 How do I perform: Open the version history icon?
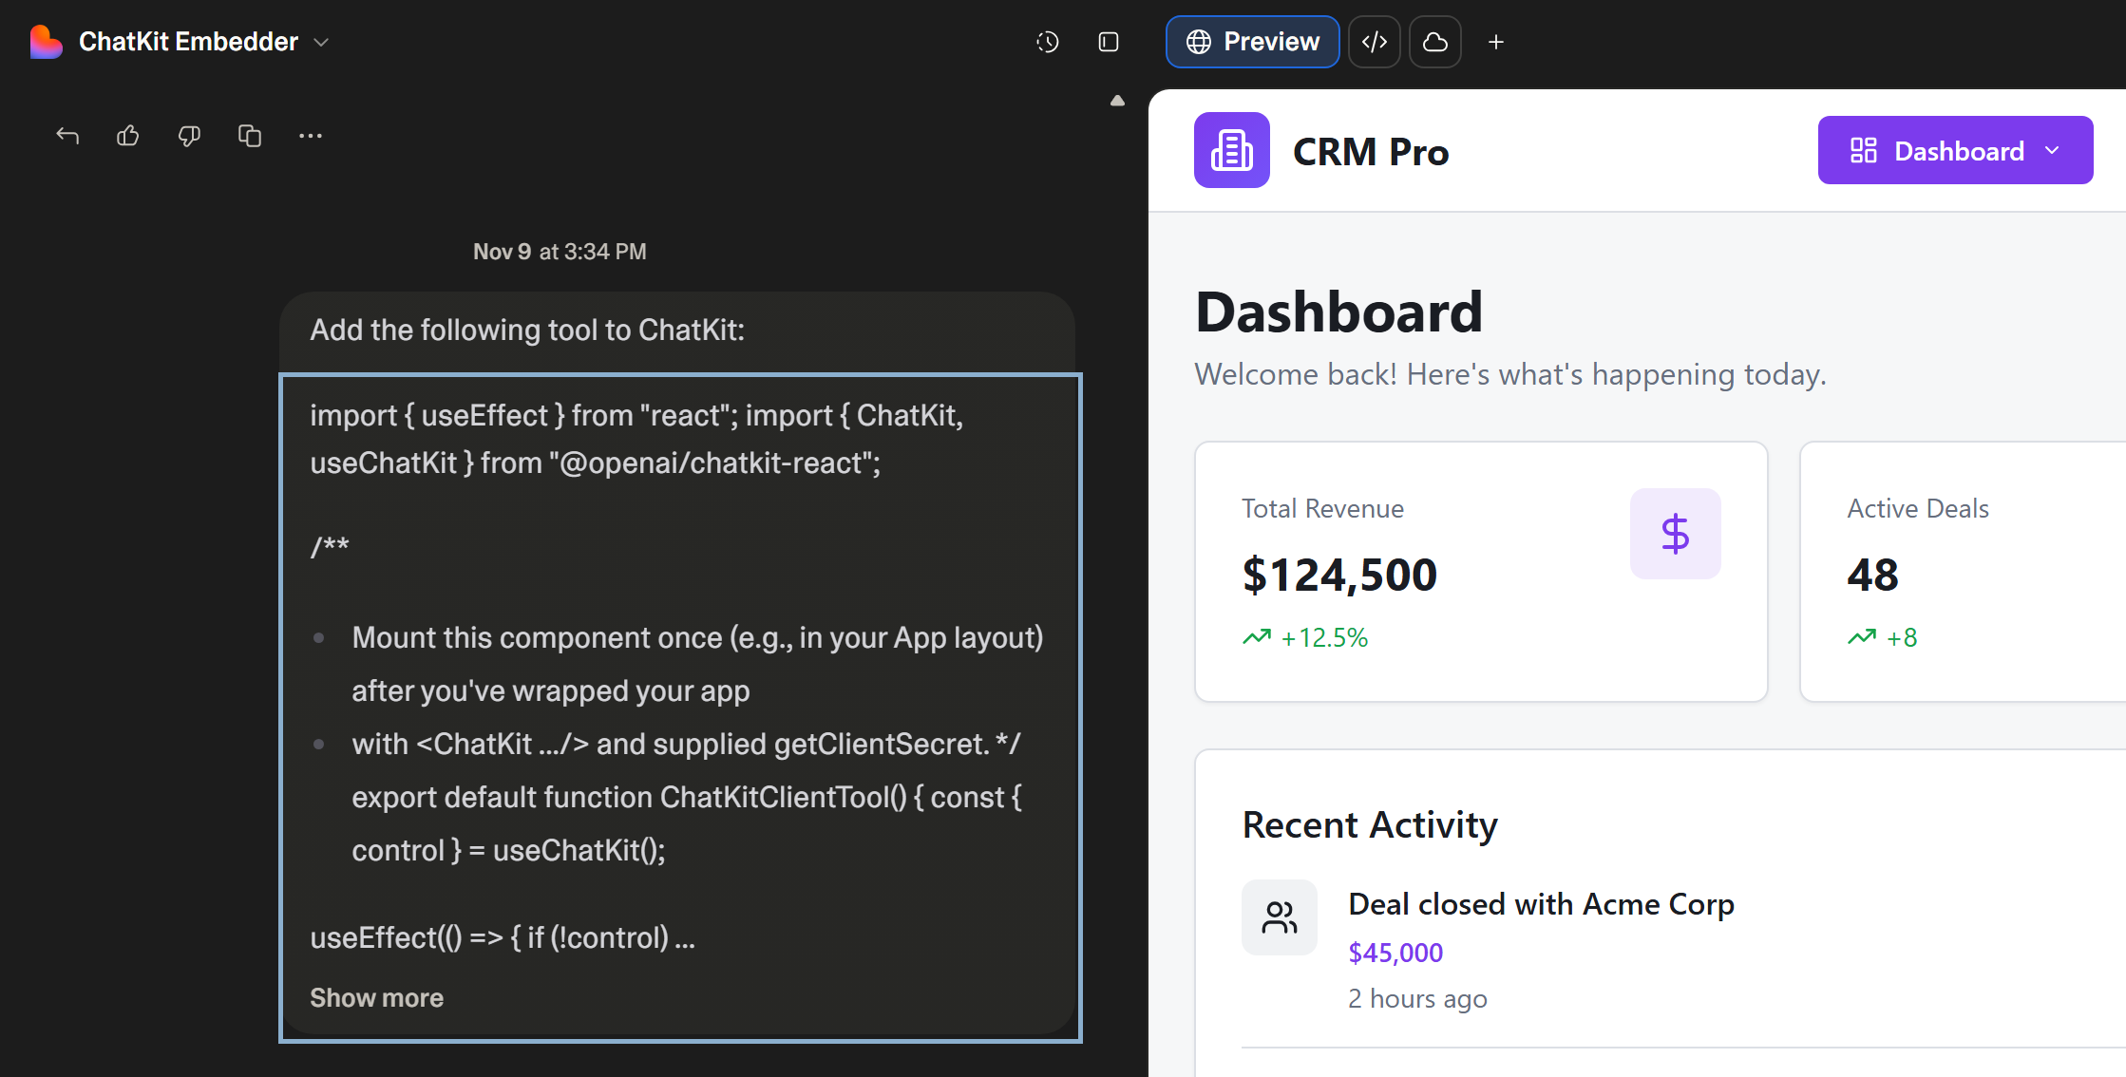[x=1046, y=42]
